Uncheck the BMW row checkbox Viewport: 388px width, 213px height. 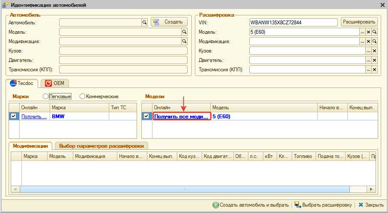(14, 116)
